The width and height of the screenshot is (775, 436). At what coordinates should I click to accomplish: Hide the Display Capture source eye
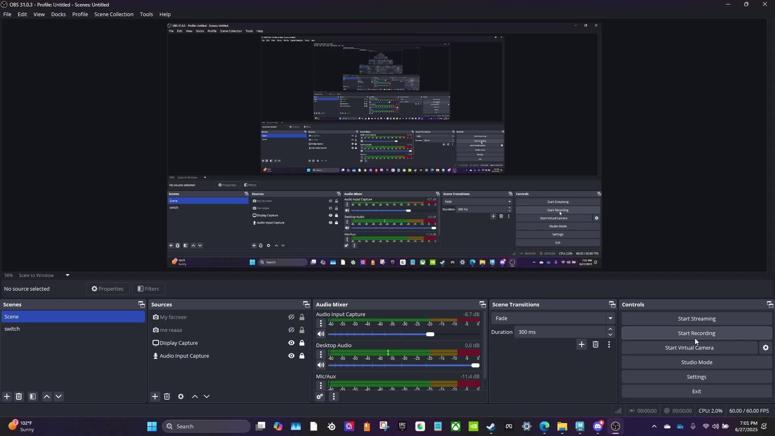coord(291,343)
